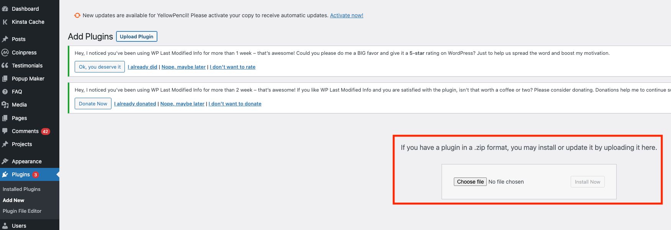The image size is (671, 230).
Task: Click the Posts pushpin icon
Action: point(5,39)
